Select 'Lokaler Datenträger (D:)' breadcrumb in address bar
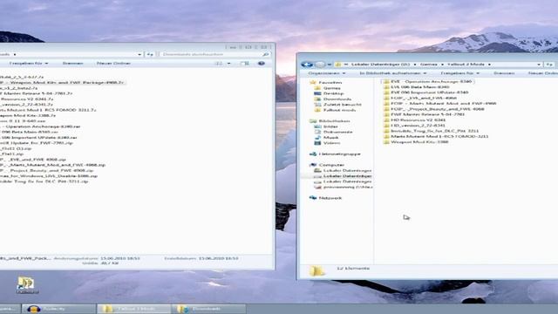This screenshot has width=558, height=314. click(x=380, y=65)
